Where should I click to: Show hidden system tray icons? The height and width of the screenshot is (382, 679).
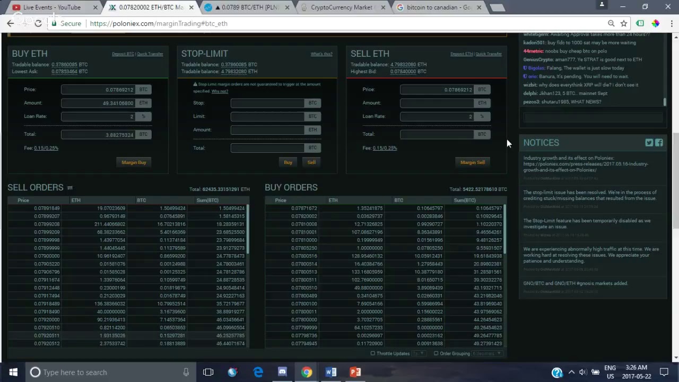pyautogui.click(x=571, y=372)
